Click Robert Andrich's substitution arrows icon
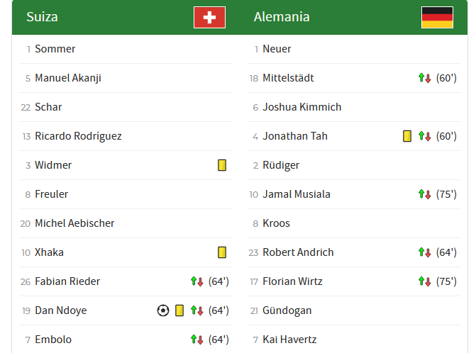The height and width of the screenshot is (353, 476). pyautogui.click(x=425, y=252)
